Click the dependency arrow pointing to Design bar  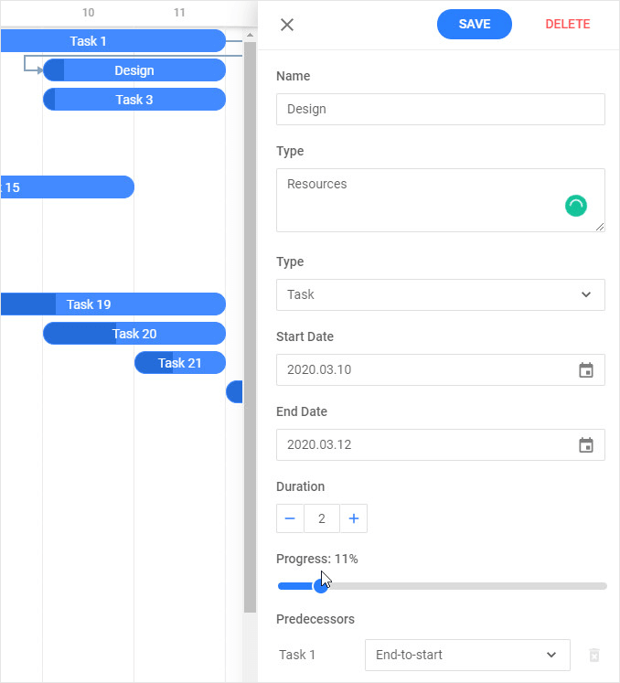pyautogui.click(x=39, y=70)
